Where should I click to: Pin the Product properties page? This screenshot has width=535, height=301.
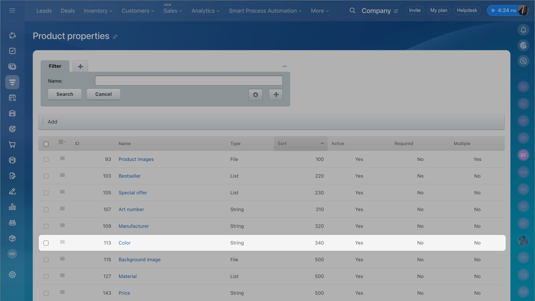click(x=115, y=37)
